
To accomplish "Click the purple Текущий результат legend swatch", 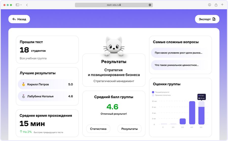I will (153, 92).
